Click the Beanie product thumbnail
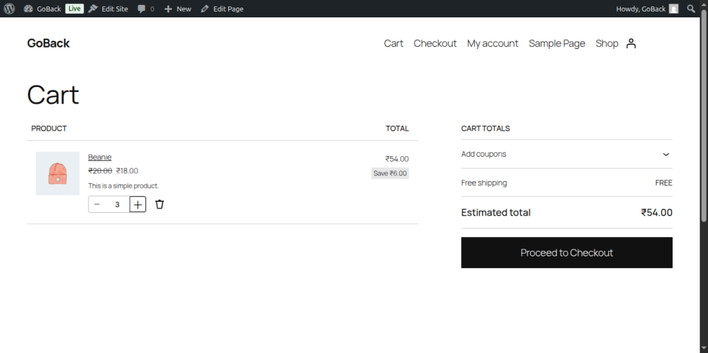This screenshot has width=708, height=353. tap(57, 173)
